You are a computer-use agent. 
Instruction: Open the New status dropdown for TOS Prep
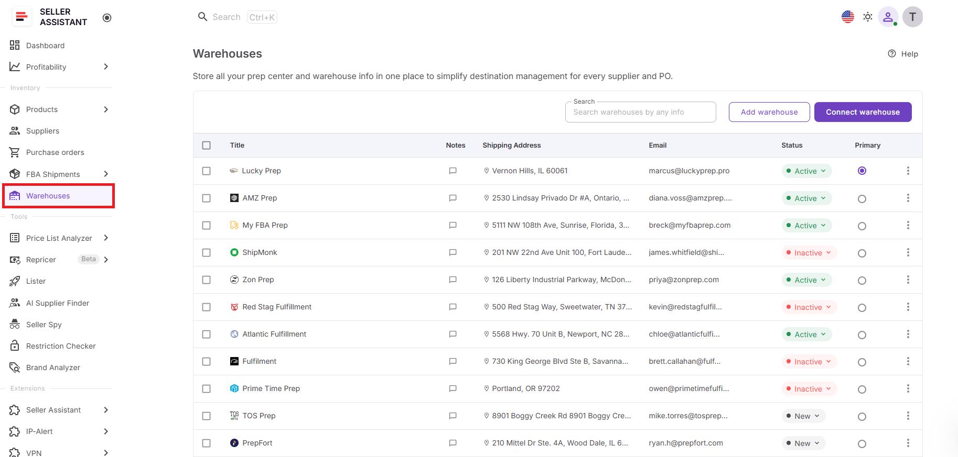point(804,416)
